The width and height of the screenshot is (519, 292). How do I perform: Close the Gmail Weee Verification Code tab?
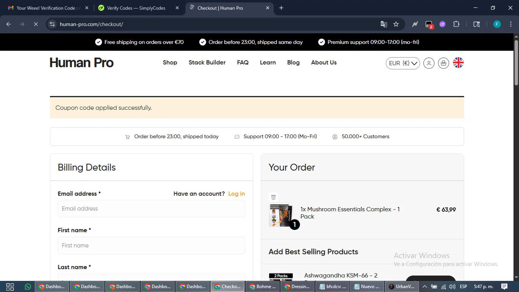pyautogui.click(x=87, y=8)
